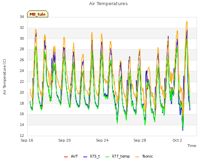Click the 22 y-axis tick label

pyautogui.click(x=22, y=81)
